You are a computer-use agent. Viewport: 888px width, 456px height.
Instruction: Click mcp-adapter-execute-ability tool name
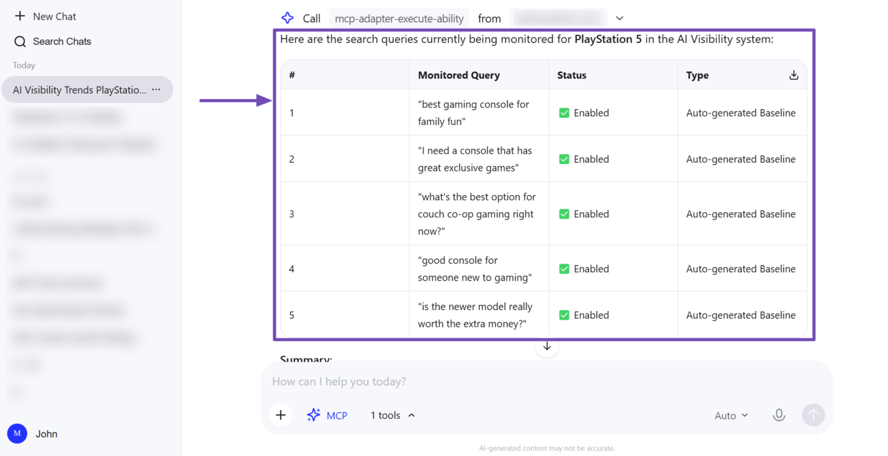tap(399, 18)
